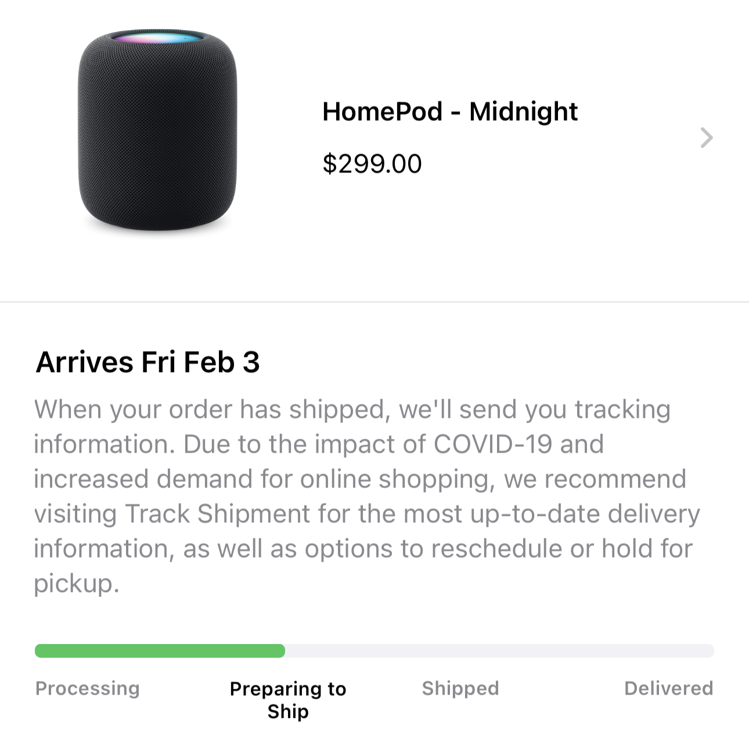Select the Preparing to Ship status step
This screenshot has width=749, height=745.
(x=288, y=700)
